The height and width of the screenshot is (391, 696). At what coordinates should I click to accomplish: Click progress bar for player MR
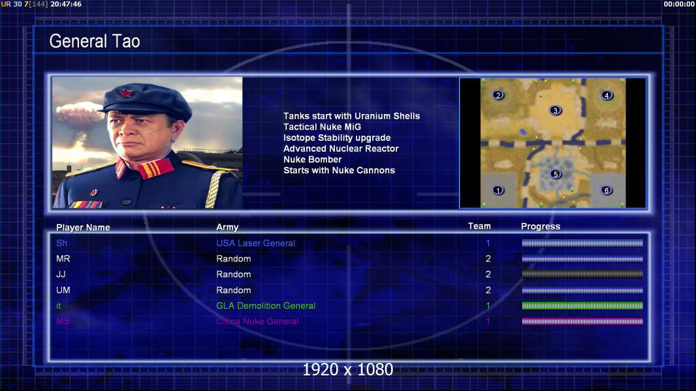pyautogui.click(x=582, y=259)
